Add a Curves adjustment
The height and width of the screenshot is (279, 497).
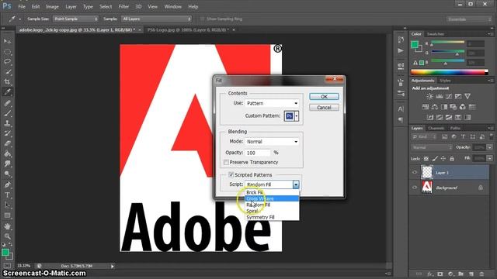(x=449, y=96)
